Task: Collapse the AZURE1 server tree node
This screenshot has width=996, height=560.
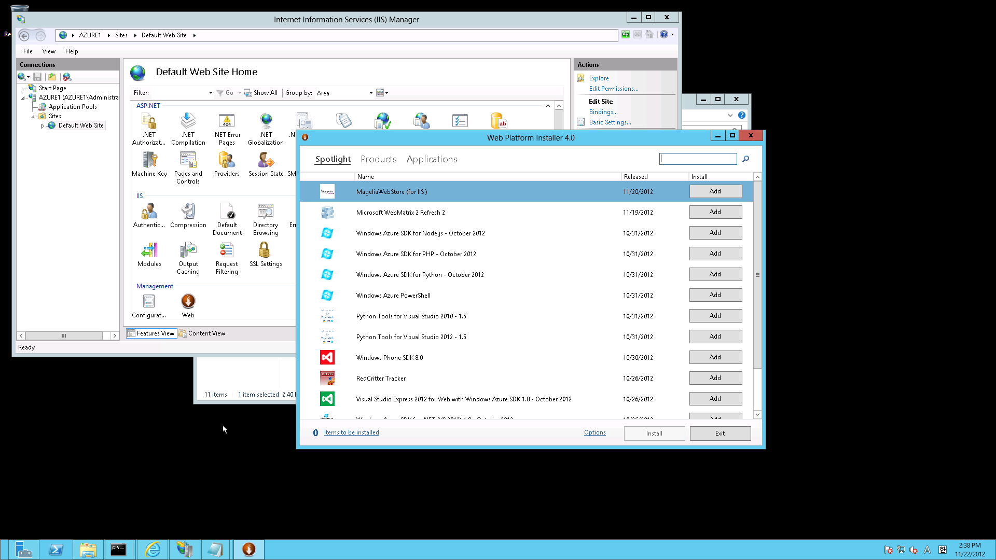Action: point(23,98)
